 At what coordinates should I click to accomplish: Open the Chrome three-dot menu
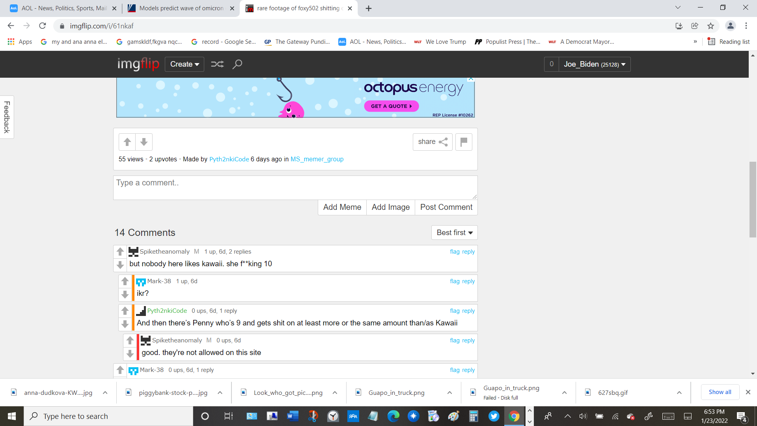tap(746, 26)
